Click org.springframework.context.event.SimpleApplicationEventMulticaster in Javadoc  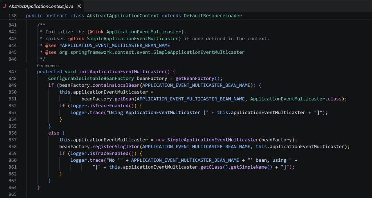[152, 52]
